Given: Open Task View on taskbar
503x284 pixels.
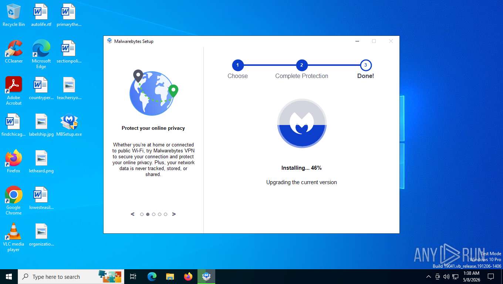Looking at the screenshot, I should 133,277.
